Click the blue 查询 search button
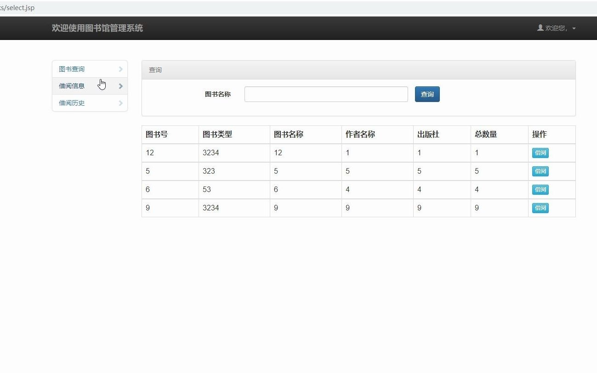This screenshot has width=597, height=373. 427,94
